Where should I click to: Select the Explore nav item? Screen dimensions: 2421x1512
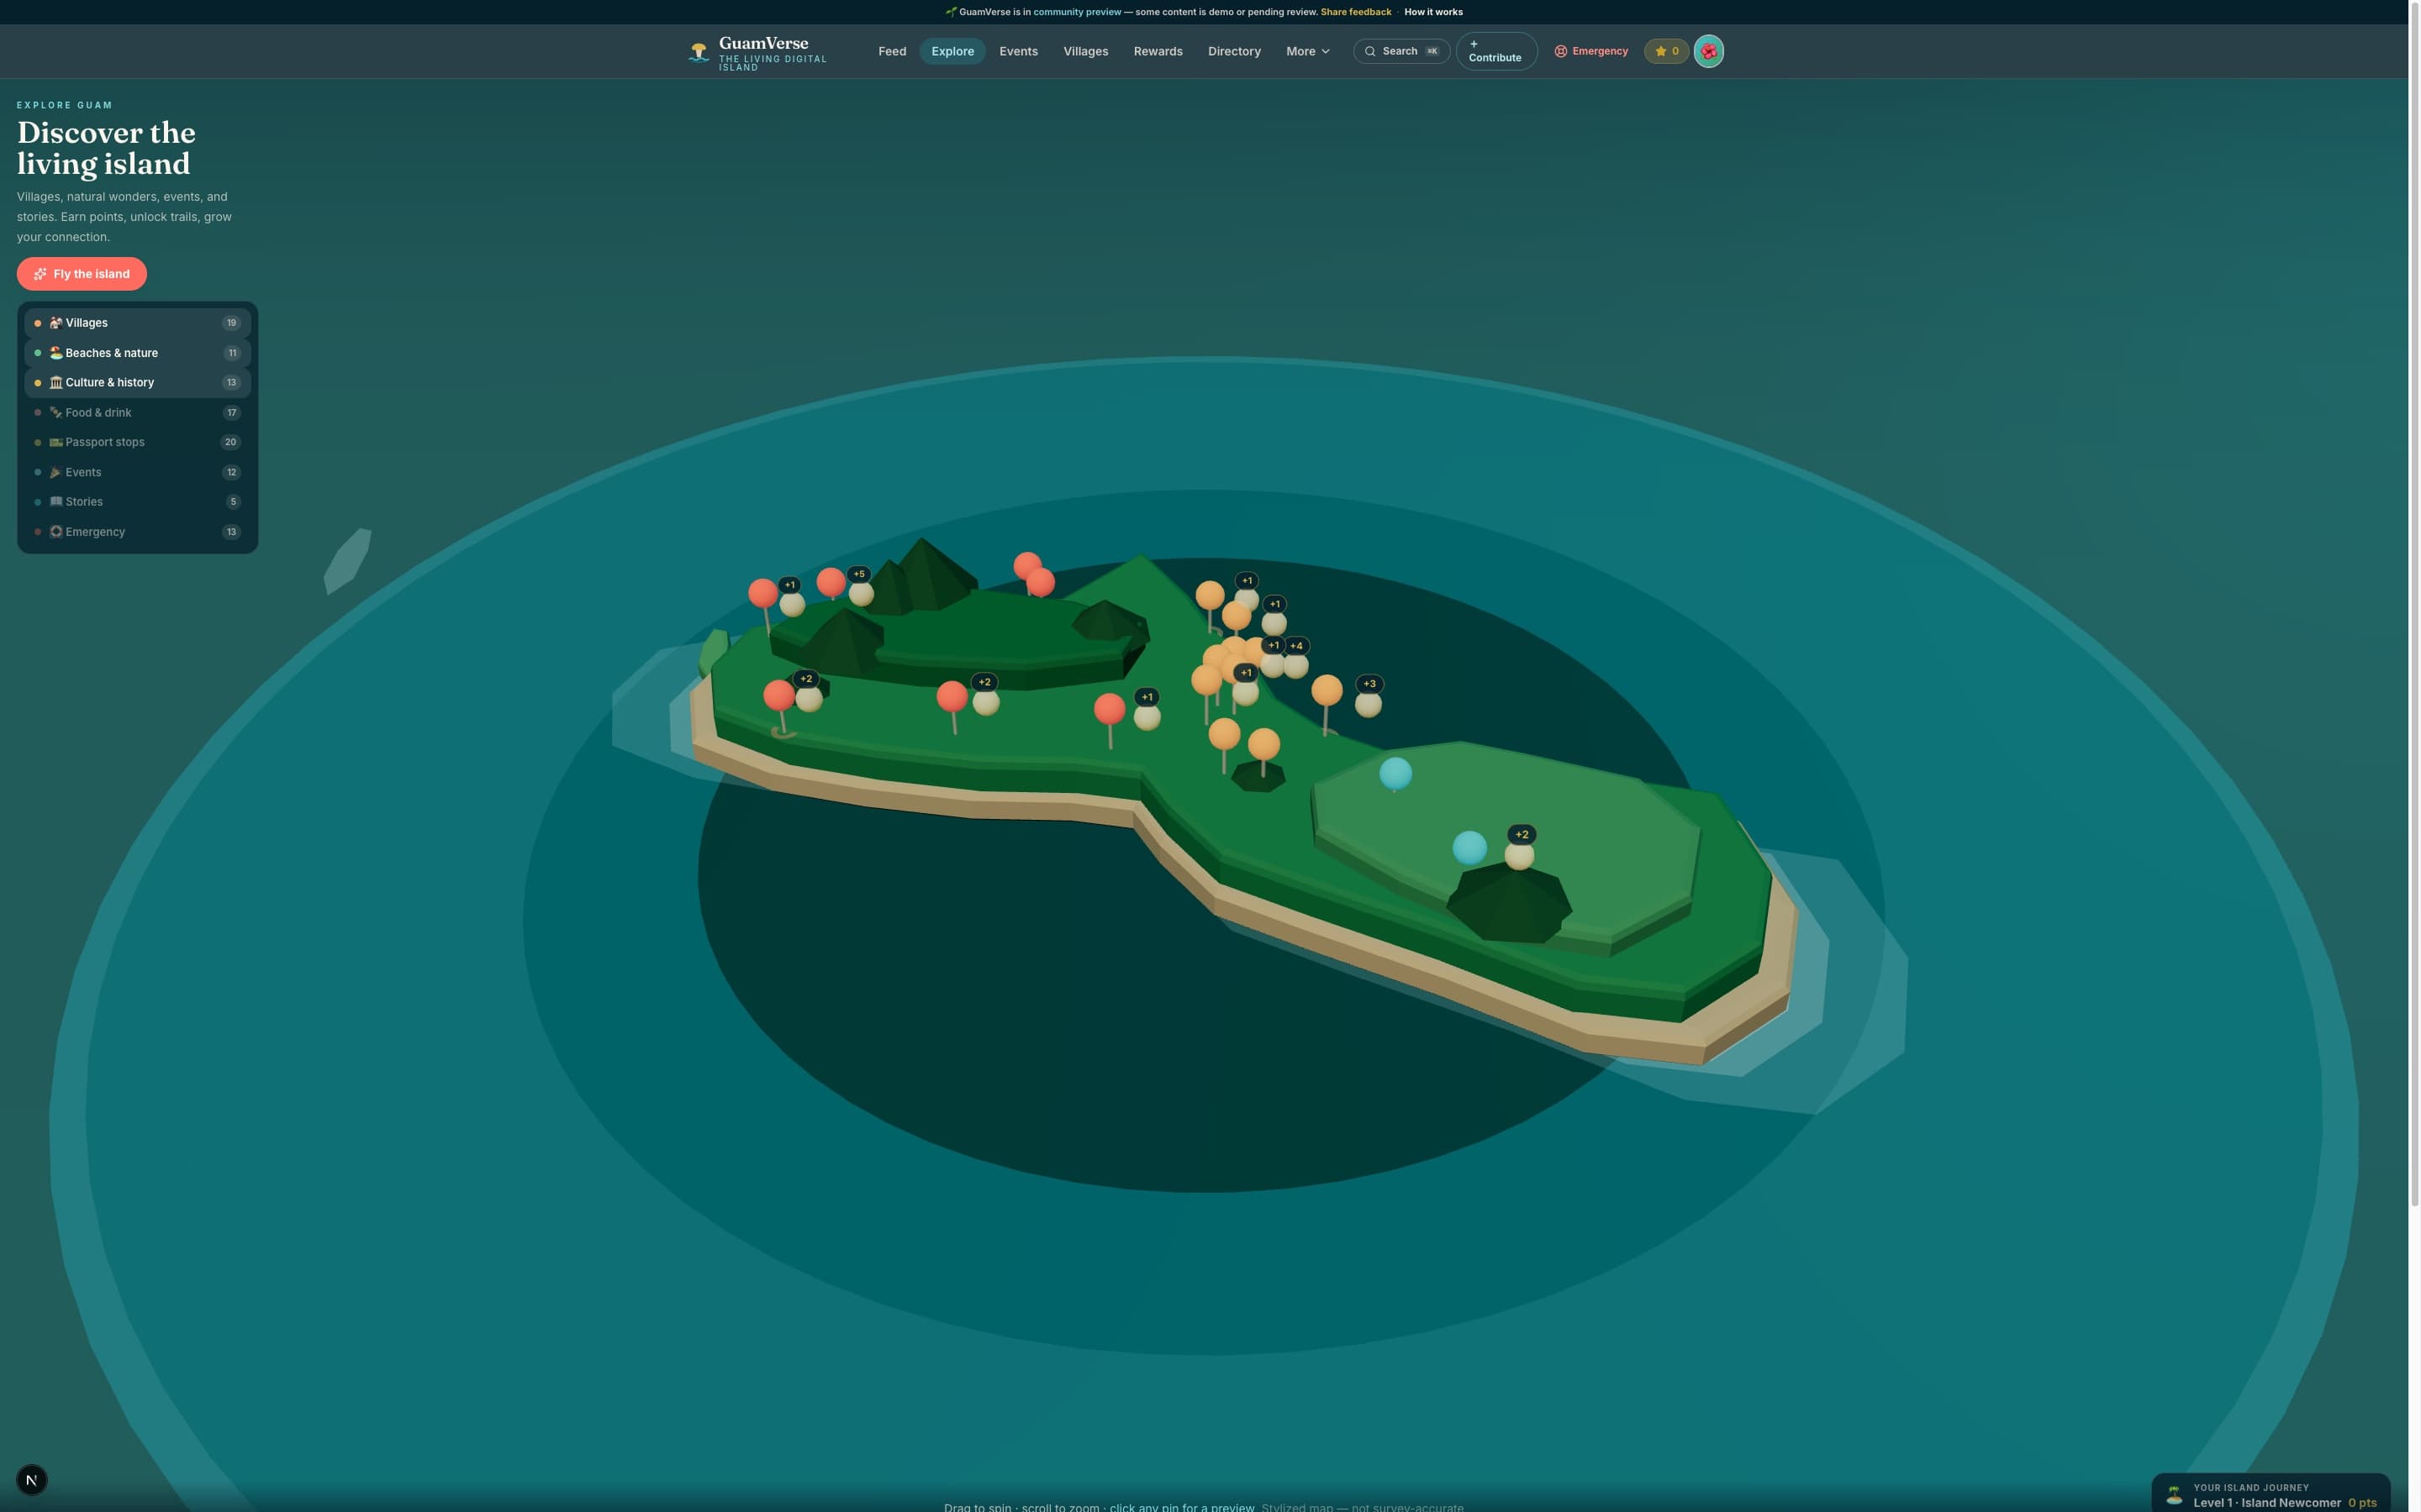click(952, 51)
